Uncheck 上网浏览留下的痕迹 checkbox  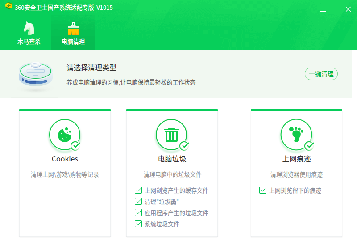(x=263, y=190)
